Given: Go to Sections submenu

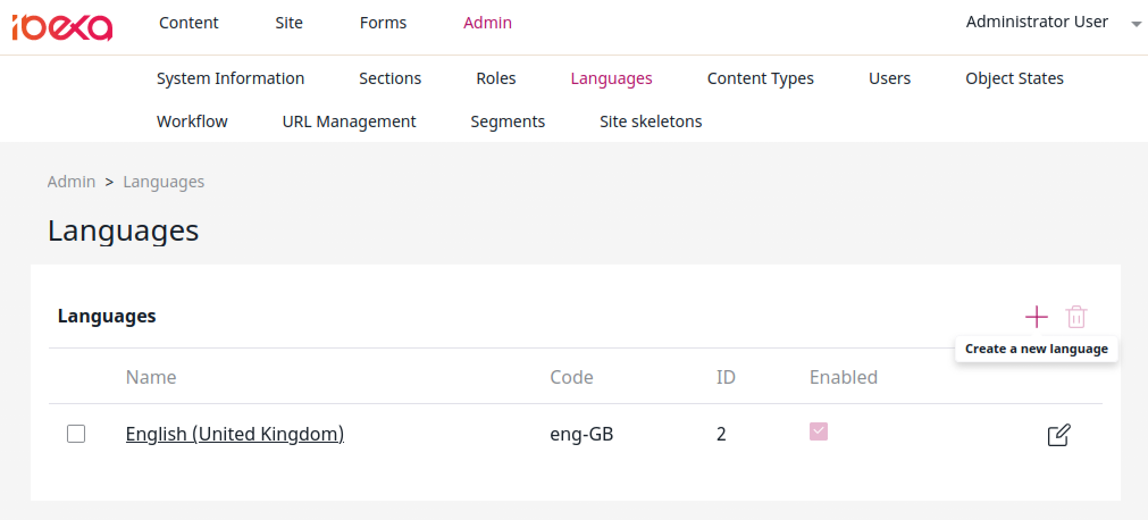Looking at the screenshot, I should point(390,78).
